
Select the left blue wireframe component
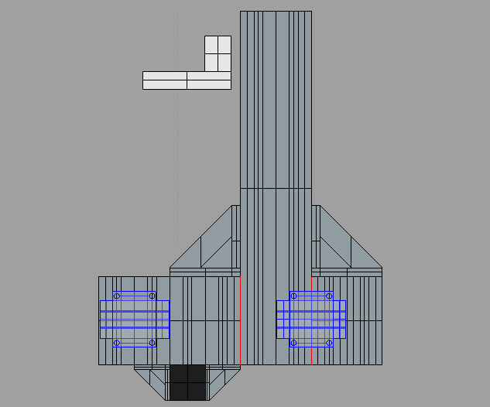[135, 319]
